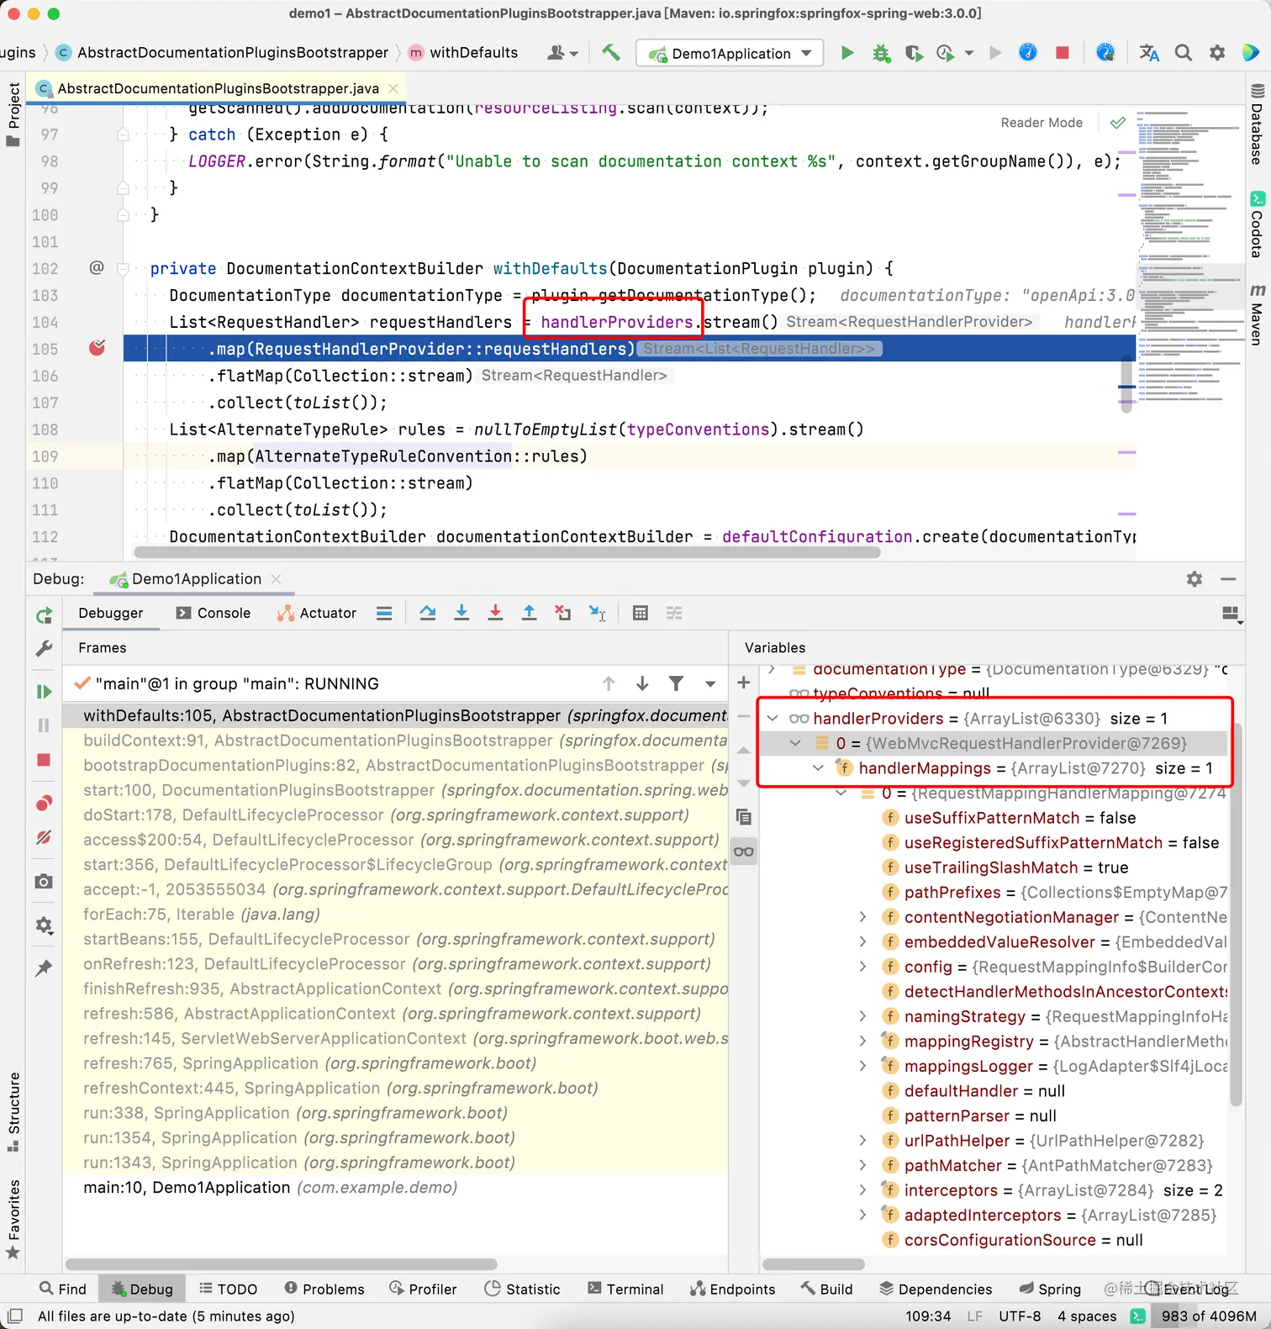The width and height of the screenshot is (1271, 1329).
Task: Click Frames panel horizontal scrollbar
Action: click(x=282, y=1264)
